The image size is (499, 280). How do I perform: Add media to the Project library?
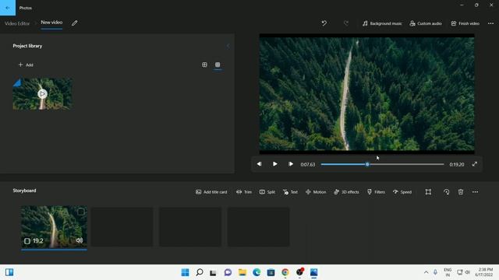coord(26,65)
